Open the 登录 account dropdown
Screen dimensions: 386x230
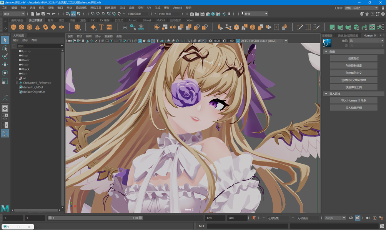[x=254, y=14]
